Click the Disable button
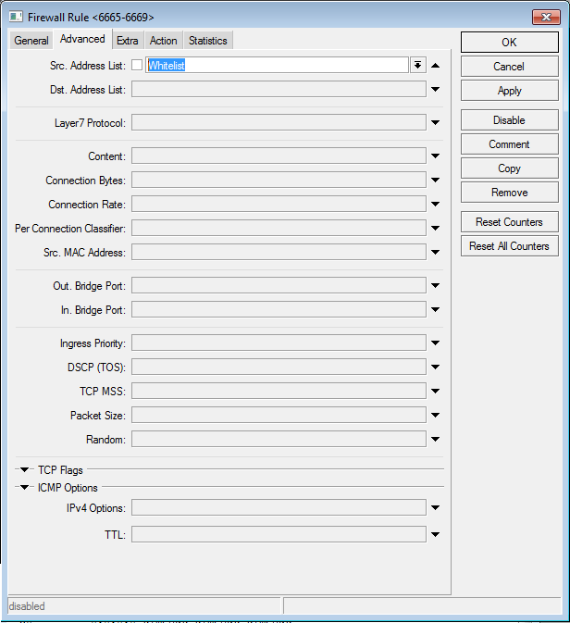Screen dimensions: 570x623 click(x=510, y=120)
